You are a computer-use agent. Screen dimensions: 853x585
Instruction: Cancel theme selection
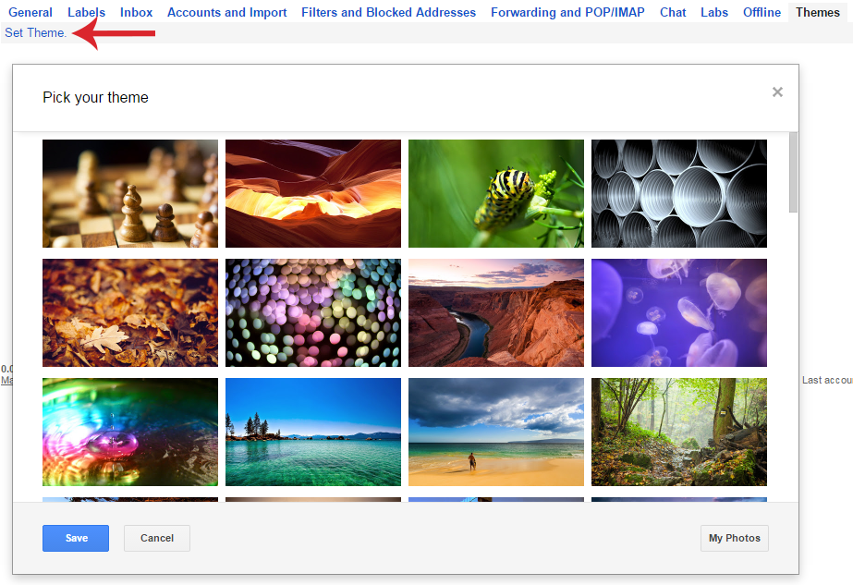157,538
